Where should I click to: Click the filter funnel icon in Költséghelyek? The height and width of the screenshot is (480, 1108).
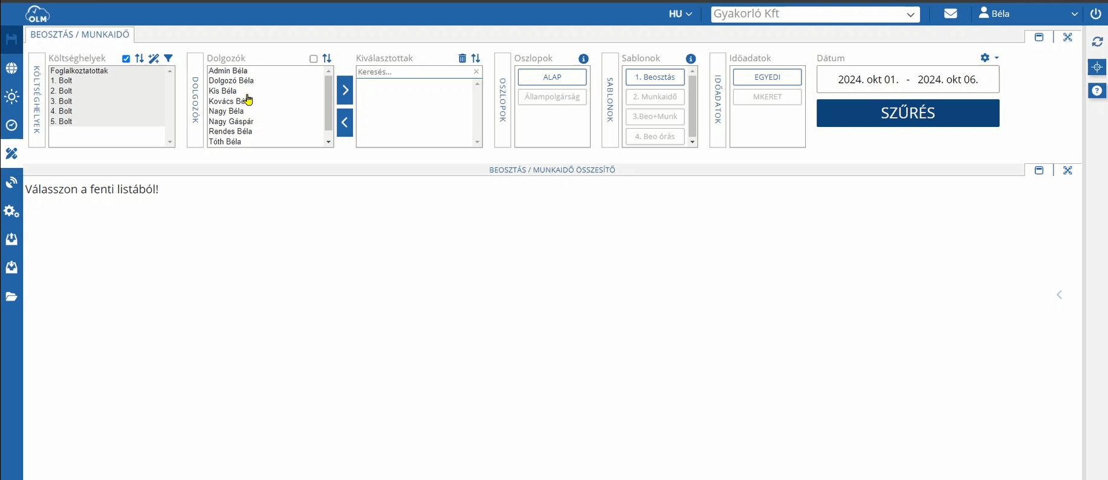pos(169,59)
